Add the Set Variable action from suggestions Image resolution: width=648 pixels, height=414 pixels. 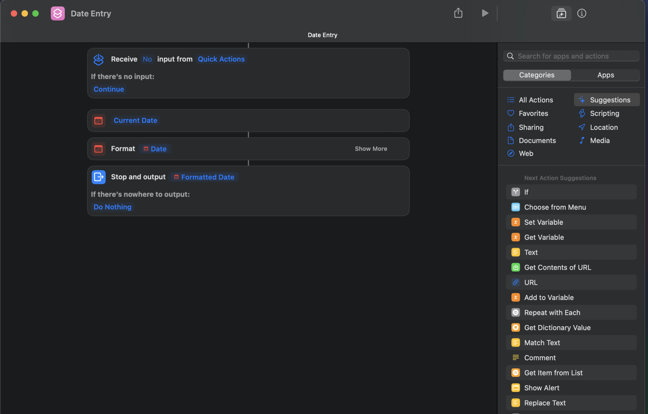(x=571, y=222)
